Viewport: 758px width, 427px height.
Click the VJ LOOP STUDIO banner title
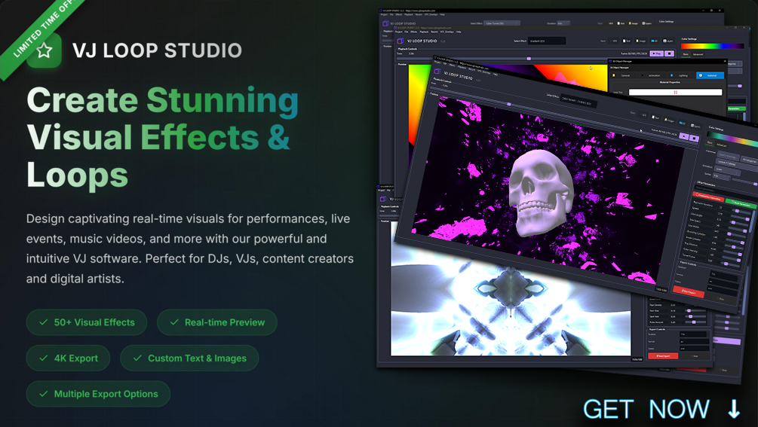157,50
